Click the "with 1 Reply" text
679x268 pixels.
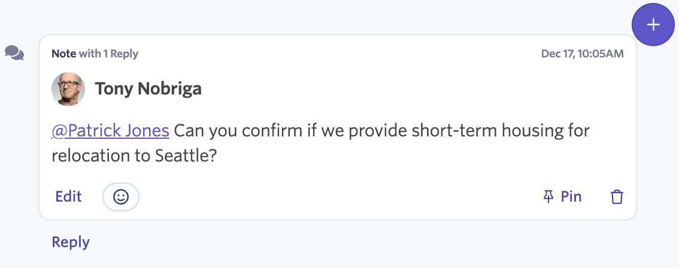point(108,54)
